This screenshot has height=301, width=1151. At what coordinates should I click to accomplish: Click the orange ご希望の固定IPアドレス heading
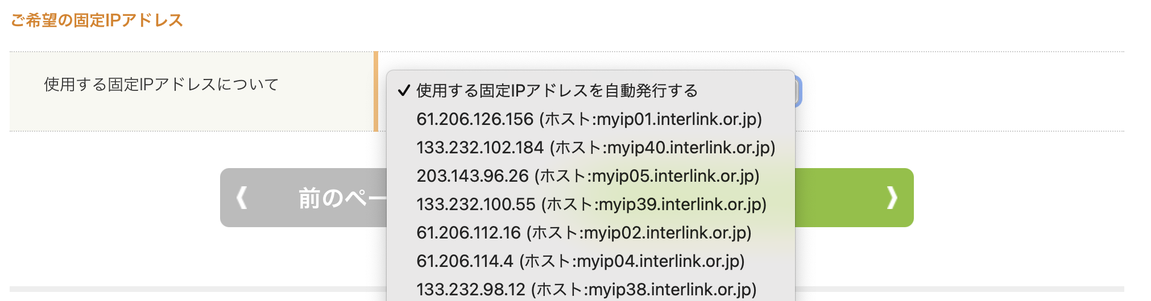pos(97,20)
